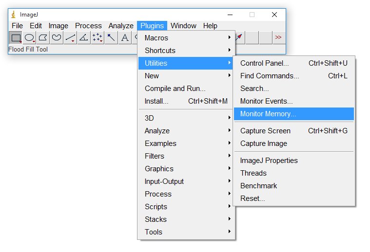
Task: Open the Process menu in menu bar
Action: click(x=88, y=26)
